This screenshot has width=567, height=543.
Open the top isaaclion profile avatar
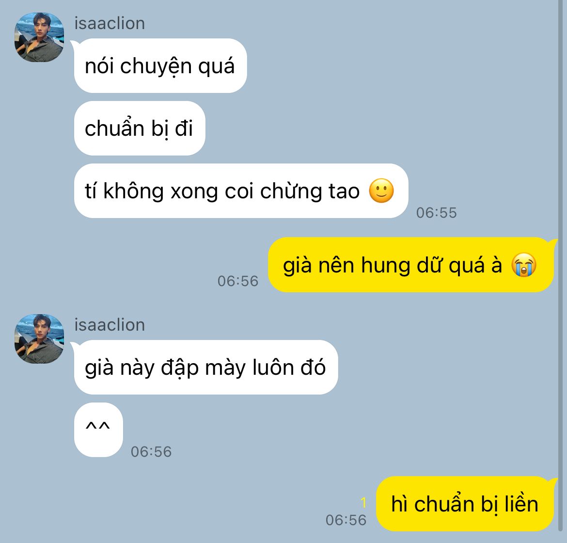pyautogui.click(x=39, y=37)
